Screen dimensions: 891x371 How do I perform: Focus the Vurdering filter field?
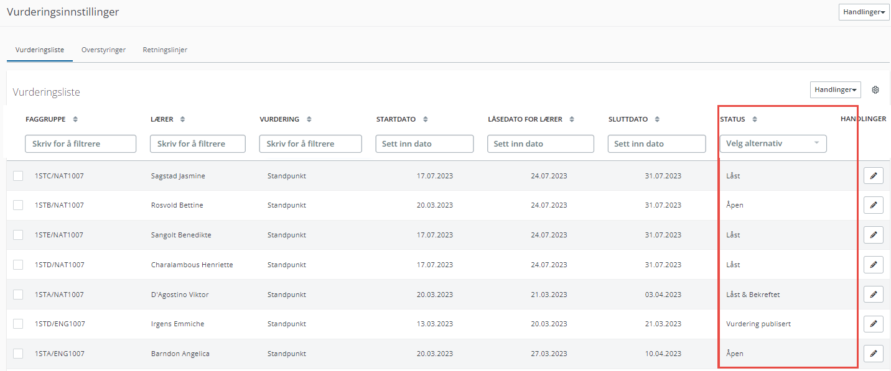(310, 144)
